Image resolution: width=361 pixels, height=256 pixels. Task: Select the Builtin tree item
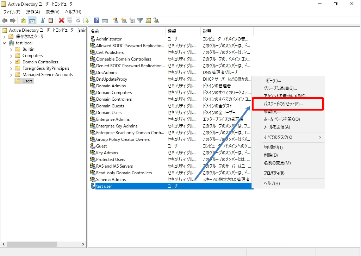click(x=28, y=49)
